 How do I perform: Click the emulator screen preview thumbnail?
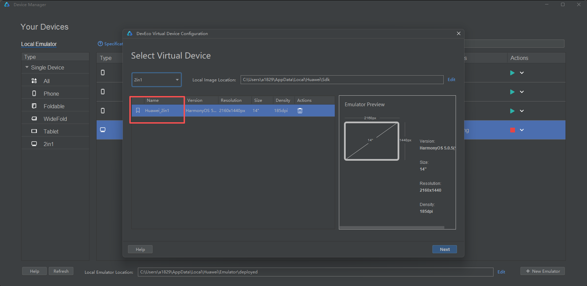(x=372, y=141)
